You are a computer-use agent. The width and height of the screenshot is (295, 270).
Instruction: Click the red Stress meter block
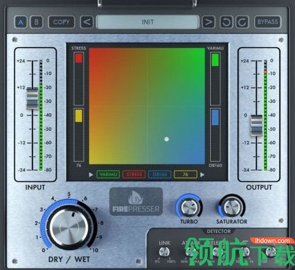tap(79, 58)
